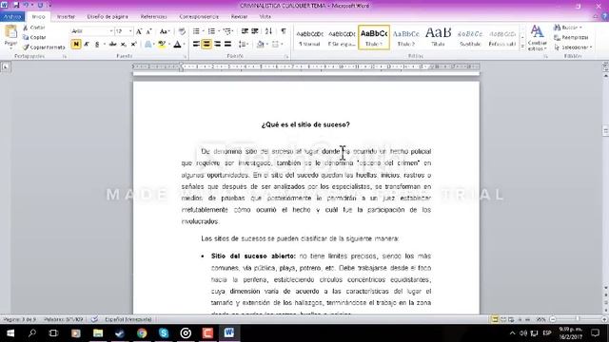Click the page count in the status bar
Viewport: 609px width, 342px height.
[x=19, y=319]
